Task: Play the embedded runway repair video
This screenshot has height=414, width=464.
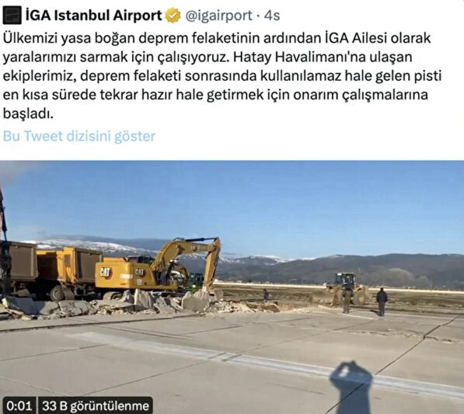Action: point(232,287)
